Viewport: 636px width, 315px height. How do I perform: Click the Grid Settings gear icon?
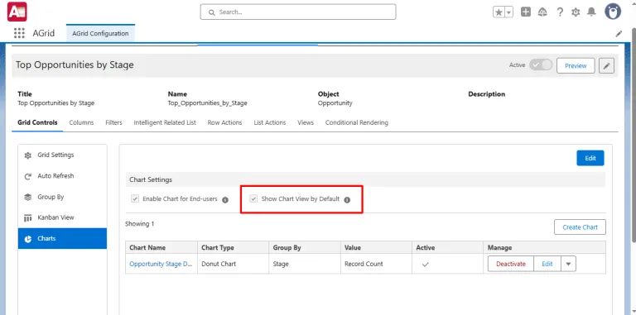point(28,155)
